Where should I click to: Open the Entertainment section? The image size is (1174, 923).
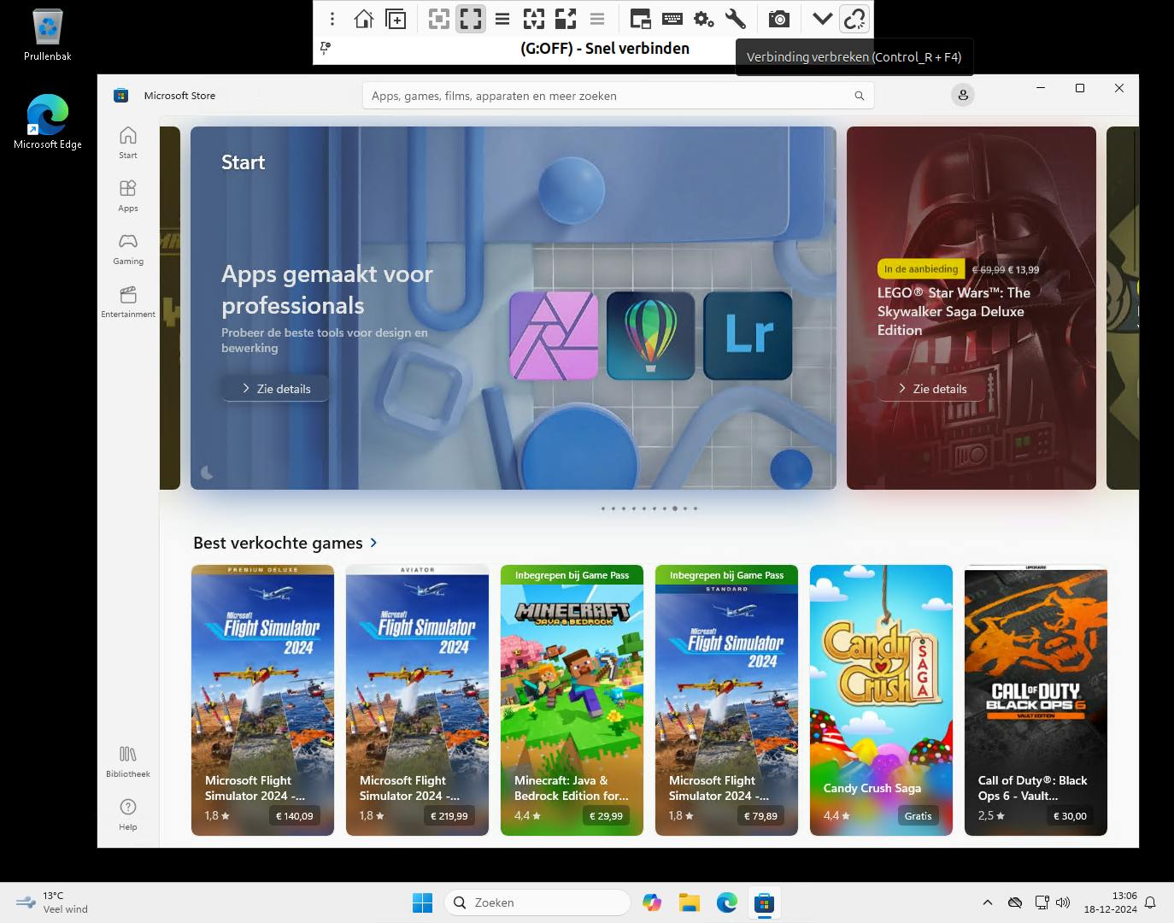pyautogui.click(x=127, y=302)
